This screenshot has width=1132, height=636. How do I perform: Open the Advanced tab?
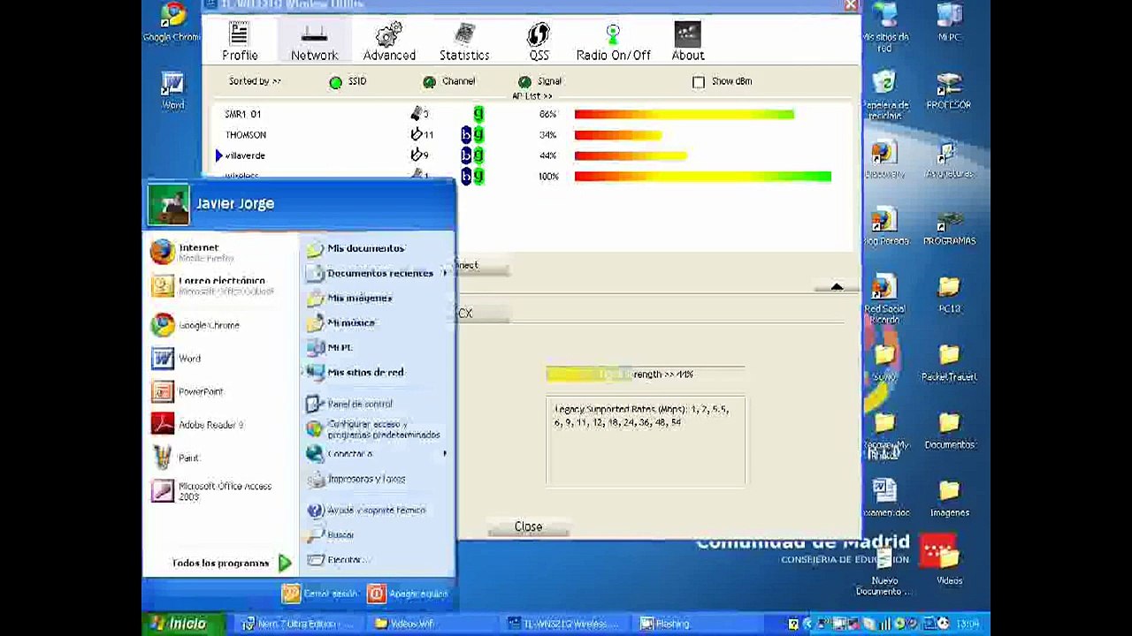[x=389, y=42]
